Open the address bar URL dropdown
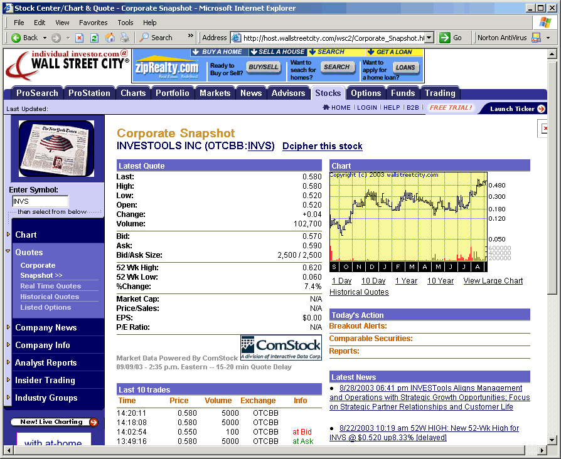This screenshot has width=561, height=459. [429, 38]
